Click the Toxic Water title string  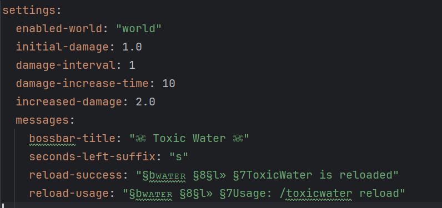(x=189, y=139)
